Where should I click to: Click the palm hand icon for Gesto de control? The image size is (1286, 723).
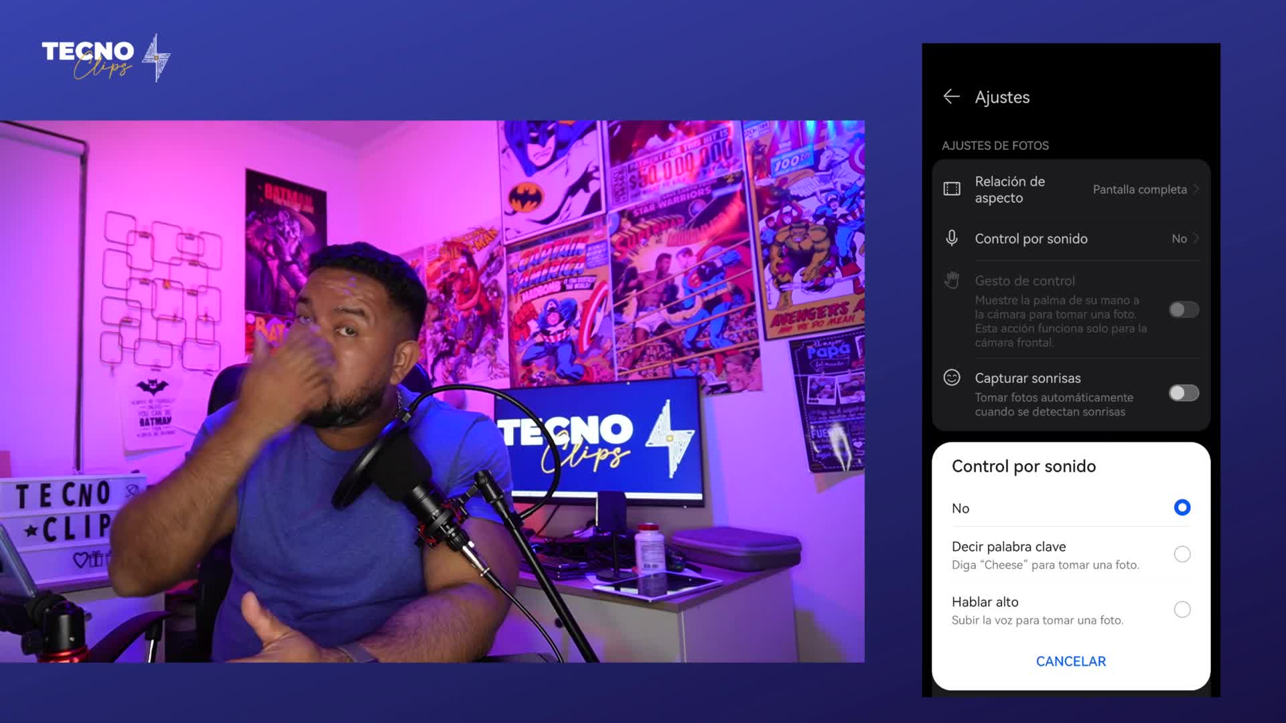(951, 280)
